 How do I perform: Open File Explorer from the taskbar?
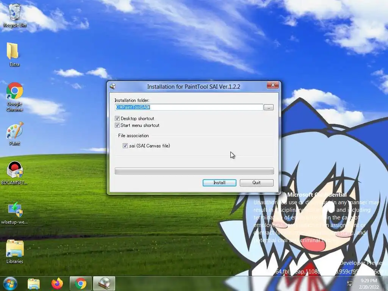pos(34,283)
